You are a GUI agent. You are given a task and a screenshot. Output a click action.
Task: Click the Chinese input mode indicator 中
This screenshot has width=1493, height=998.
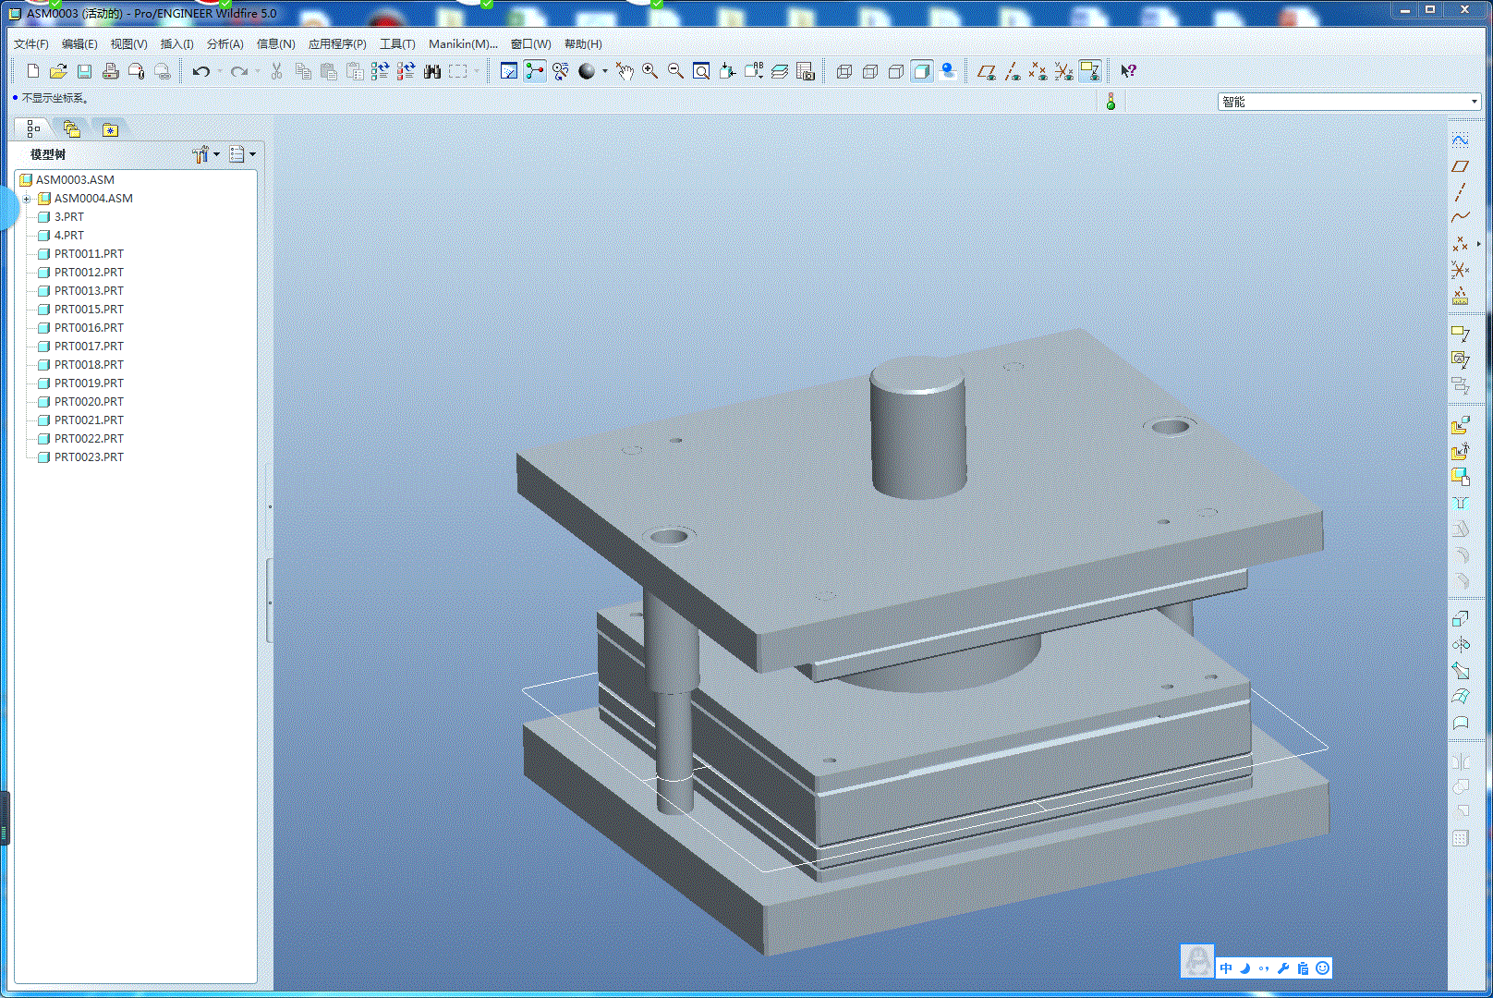click(x=1225, y=968)
